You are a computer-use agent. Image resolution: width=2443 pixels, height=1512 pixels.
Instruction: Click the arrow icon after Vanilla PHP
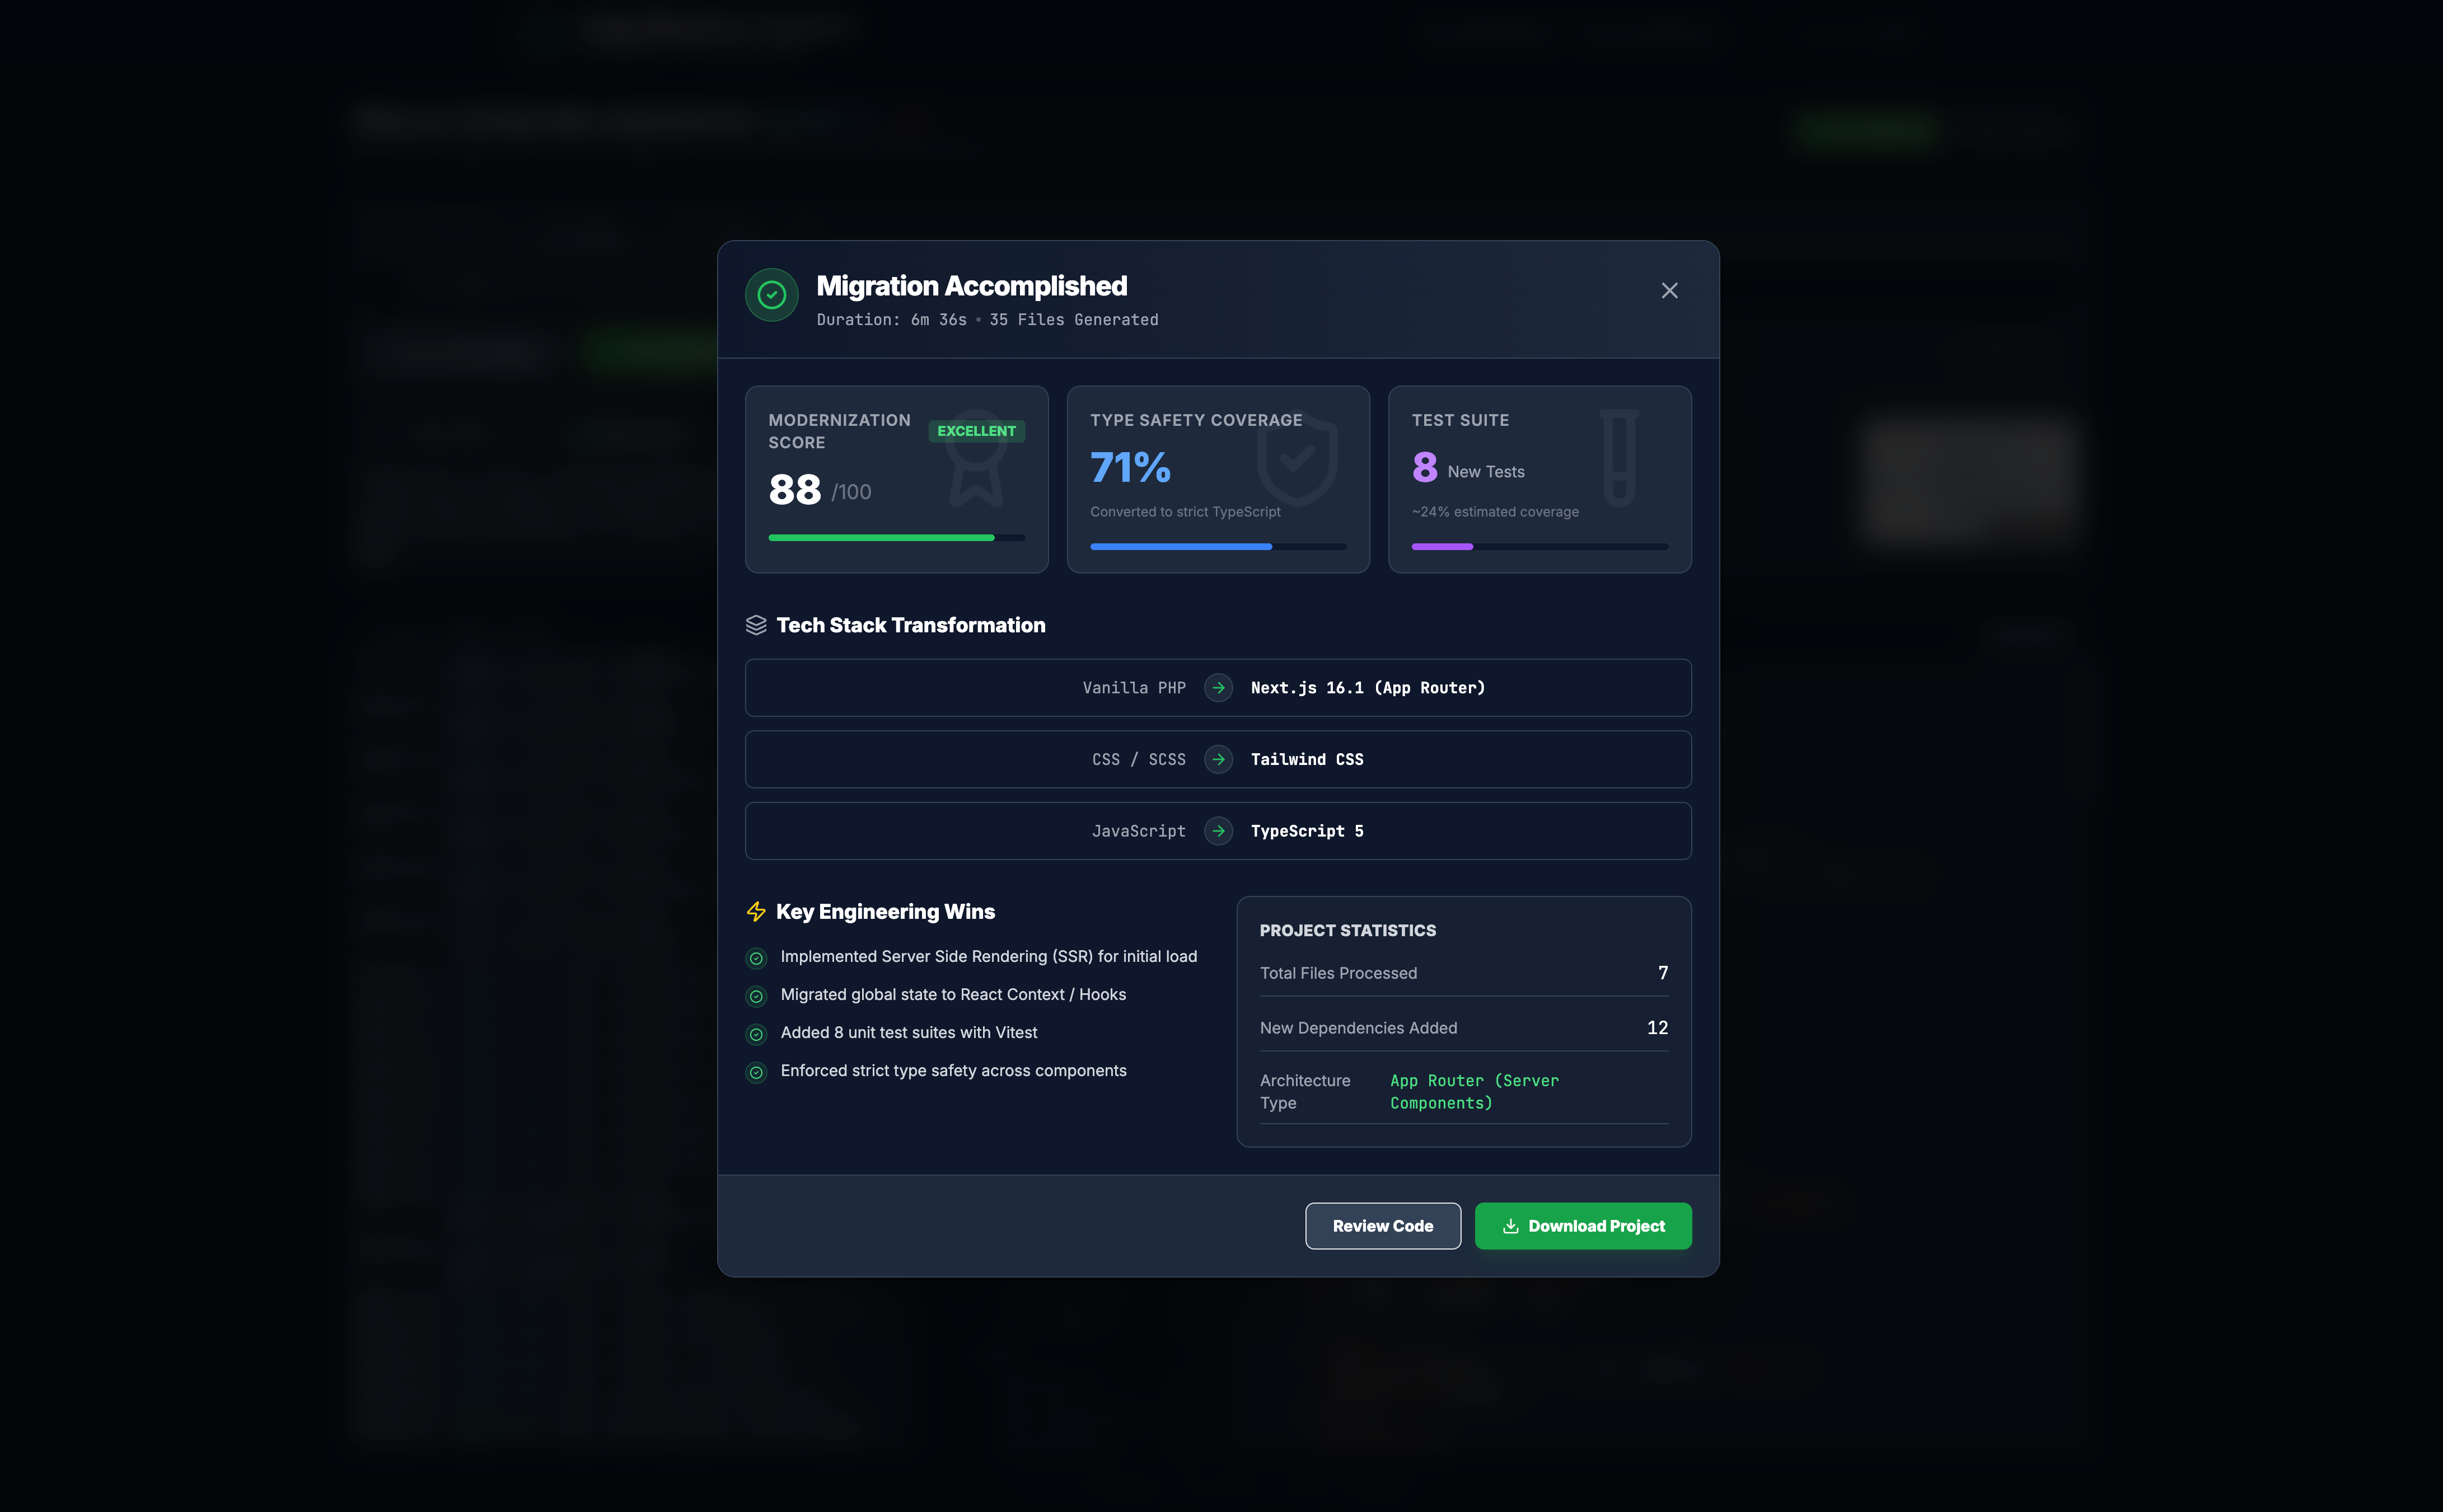[1218, 688]
